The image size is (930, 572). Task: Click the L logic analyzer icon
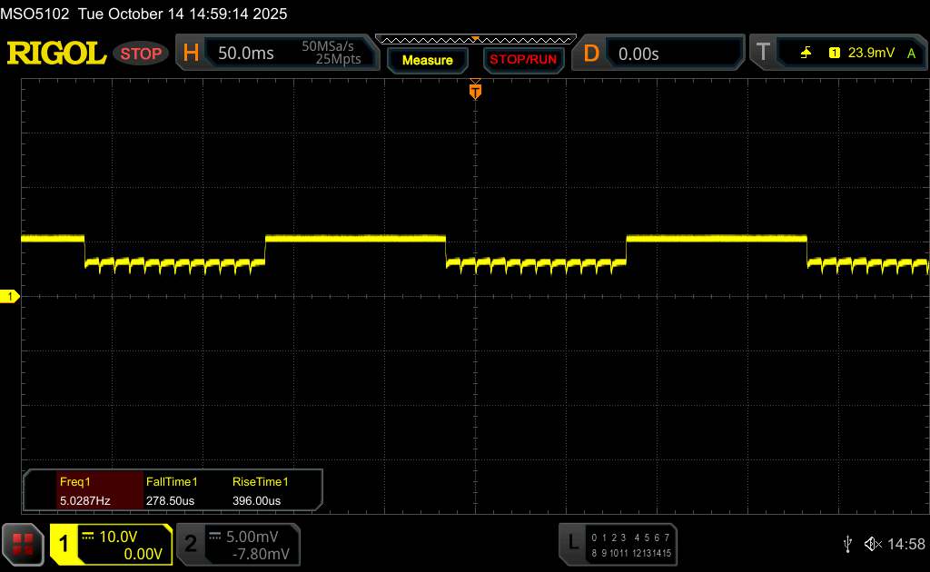tap(572, 543)
